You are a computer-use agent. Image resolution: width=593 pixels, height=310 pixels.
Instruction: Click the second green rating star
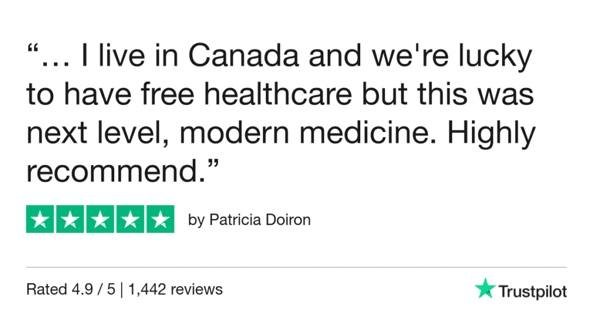click(70, 219)
